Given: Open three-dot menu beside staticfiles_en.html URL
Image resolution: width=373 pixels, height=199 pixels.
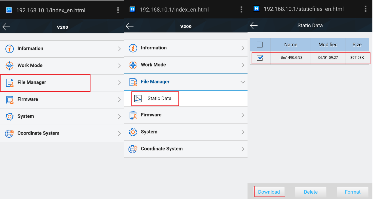Looking at the screenshot, I should tap(366, 9).
